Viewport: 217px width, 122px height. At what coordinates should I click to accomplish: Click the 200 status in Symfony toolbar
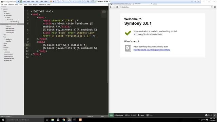[x=111, y=115]
